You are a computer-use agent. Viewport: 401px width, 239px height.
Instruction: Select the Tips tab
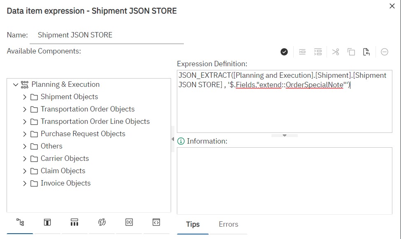(192, 224)
